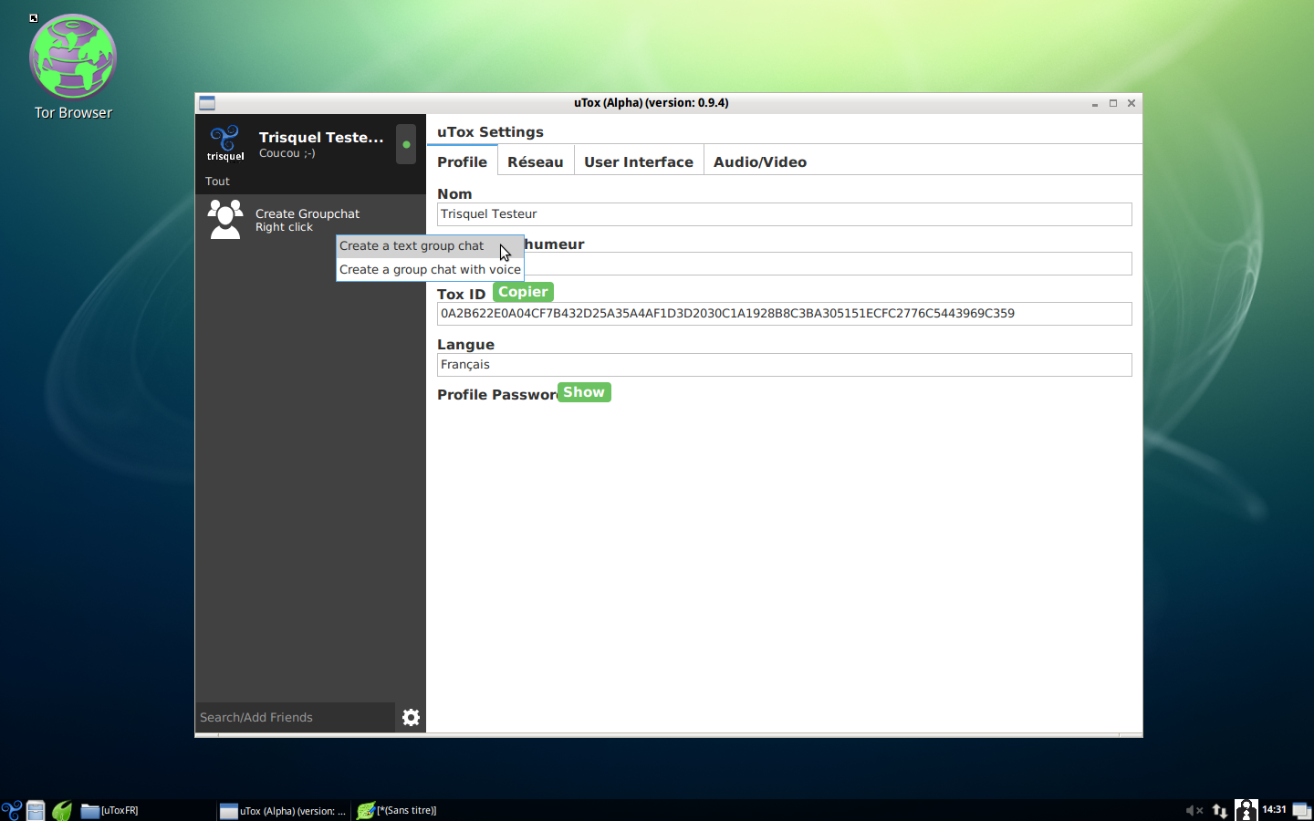The width and height of the screenshot is (1314, 821).
Task: Click the Trisquel Teste... profile name
Action: click(321, 137)
